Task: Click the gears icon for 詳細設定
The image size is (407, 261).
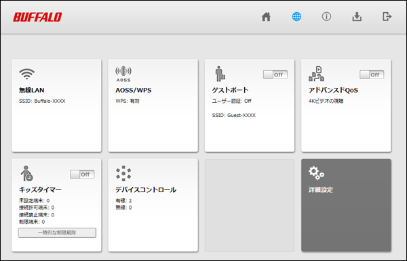Action: [316, 173]
